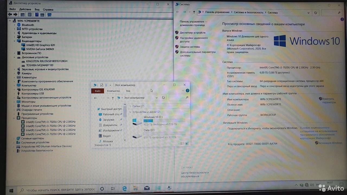
Task: Open Properties from the Device Manager toolbar
Action: click(30, 15)
